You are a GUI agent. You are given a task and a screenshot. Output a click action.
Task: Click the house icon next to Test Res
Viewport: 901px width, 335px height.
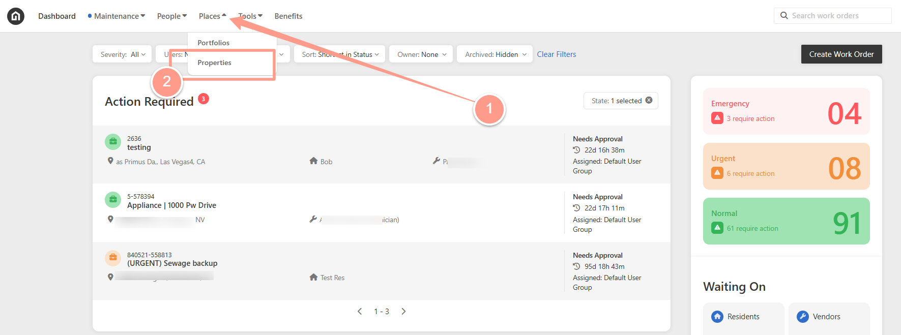(x=313, y=277)
